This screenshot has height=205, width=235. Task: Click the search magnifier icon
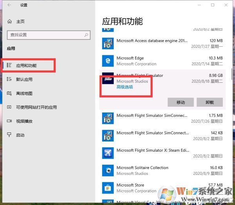(86, 35)
